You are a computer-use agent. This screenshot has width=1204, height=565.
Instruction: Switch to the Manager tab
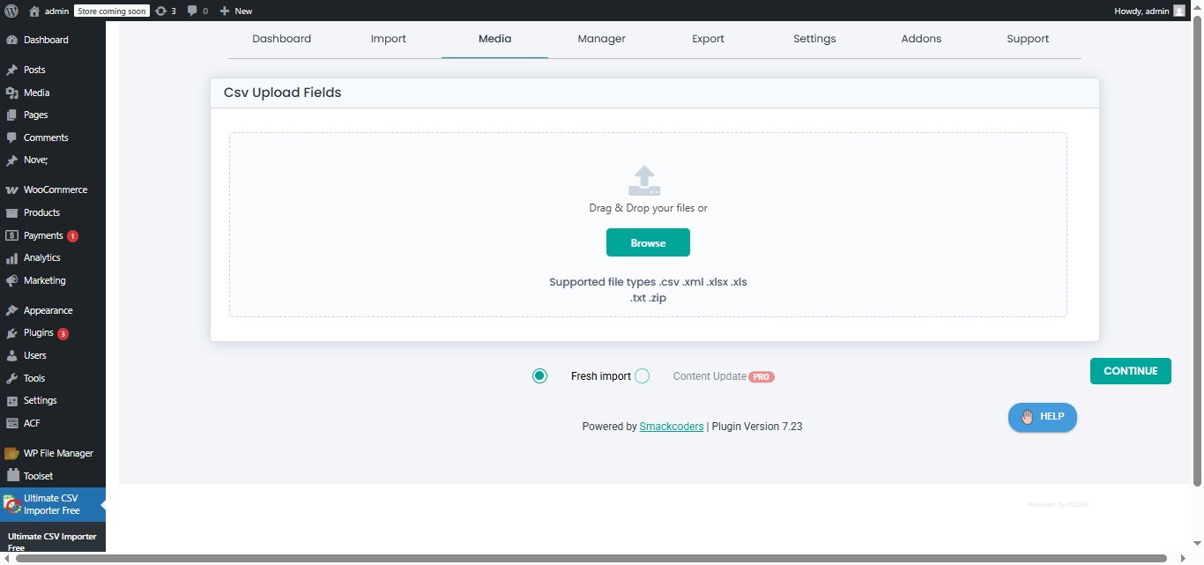[x=601, y=39]
